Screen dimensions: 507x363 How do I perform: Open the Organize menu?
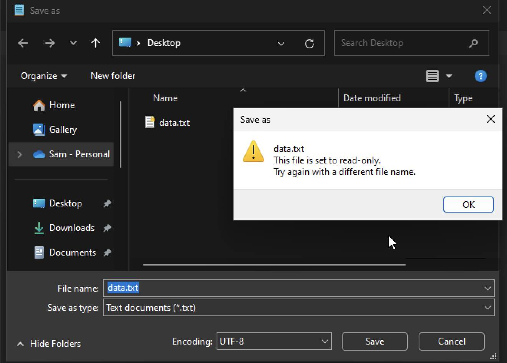click(x=43, y=76)
